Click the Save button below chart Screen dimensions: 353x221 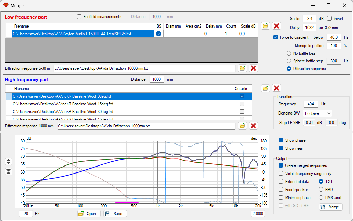pyautogui.click(x=115, y=214)
